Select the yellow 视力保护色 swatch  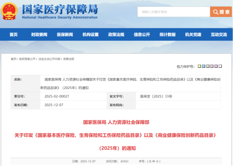[199, 66]
